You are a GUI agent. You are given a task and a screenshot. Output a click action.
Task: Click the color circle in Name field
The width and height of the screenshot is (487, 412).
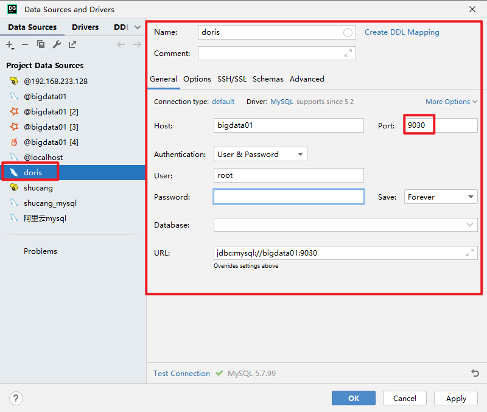point(348,32)
